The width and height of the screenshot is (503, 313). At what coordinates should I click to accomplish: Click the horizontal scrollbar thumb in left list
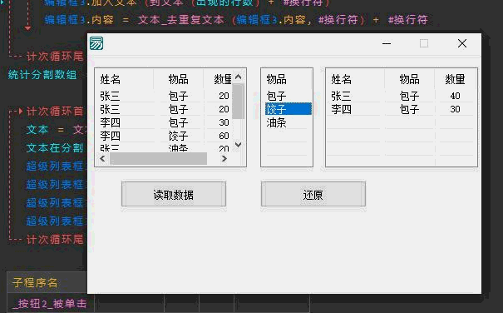pos(159,158)
